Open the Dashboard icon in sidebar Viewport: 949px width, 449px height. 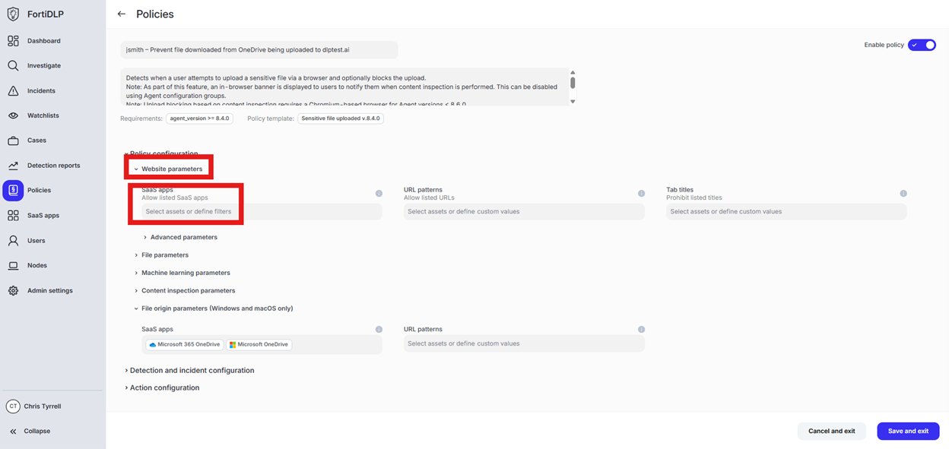click(13, 41)
